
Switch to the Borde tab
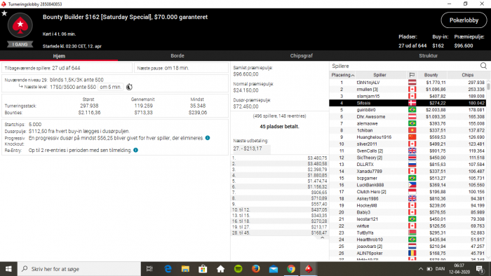coord(177,55)
